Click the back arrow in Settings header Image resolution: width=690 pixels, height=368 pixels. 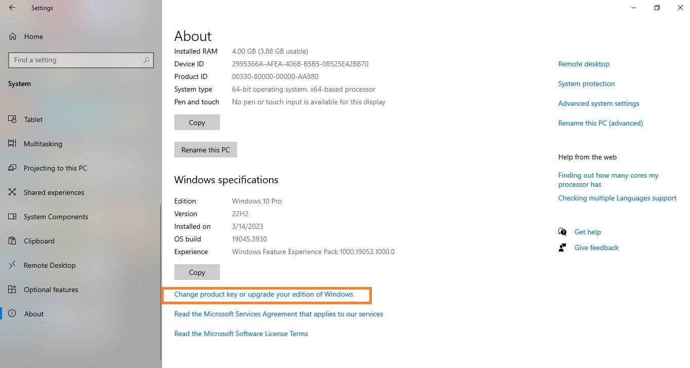point(12,8)
